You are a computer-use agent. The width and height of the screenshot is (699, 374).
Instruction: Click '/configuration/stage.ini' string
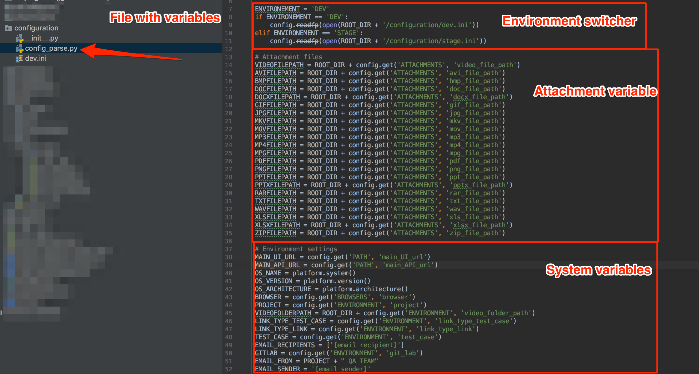coord(431,41)
